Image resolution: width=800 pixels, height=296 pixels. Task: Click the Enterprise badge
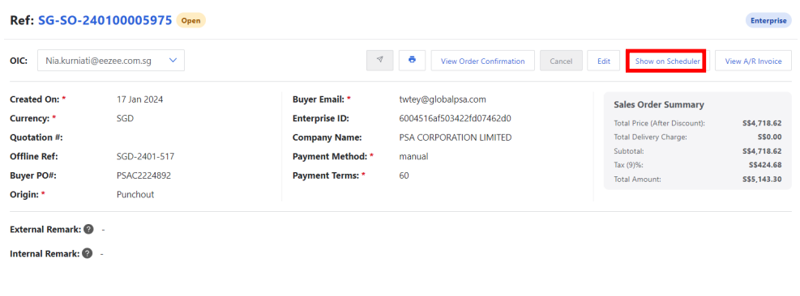point(768,21)
